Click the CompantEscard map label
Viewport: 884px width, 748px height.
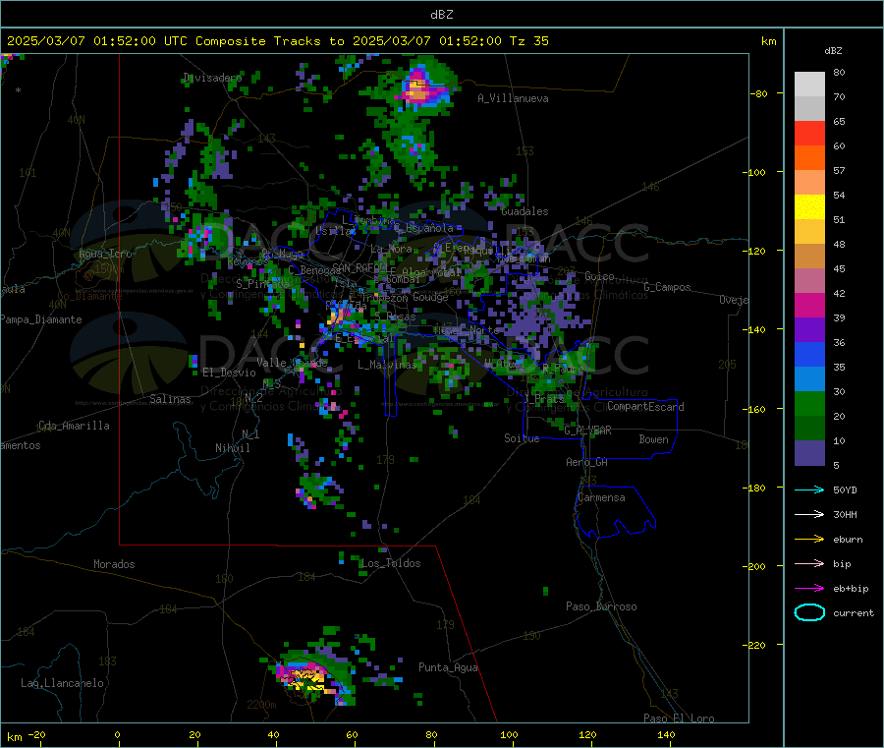point(645,407)
